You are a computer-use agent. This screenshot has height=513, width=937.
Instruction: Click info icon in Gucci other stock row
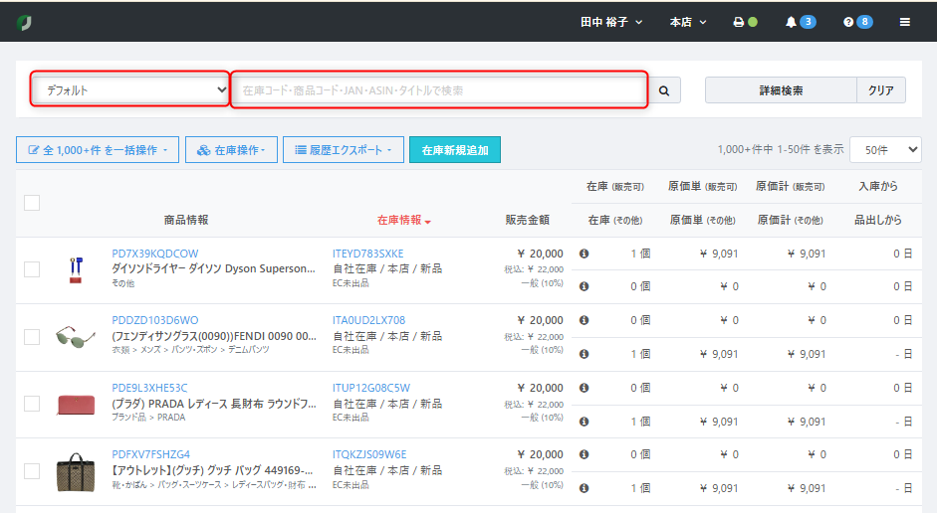tap(584, 488)
